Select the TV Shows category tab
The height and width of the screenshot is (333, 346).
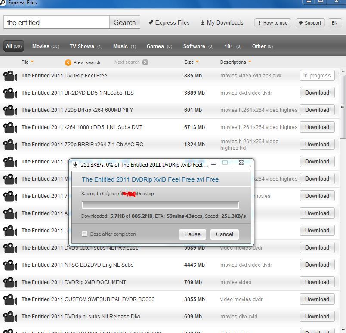click(x=86, y=46)
